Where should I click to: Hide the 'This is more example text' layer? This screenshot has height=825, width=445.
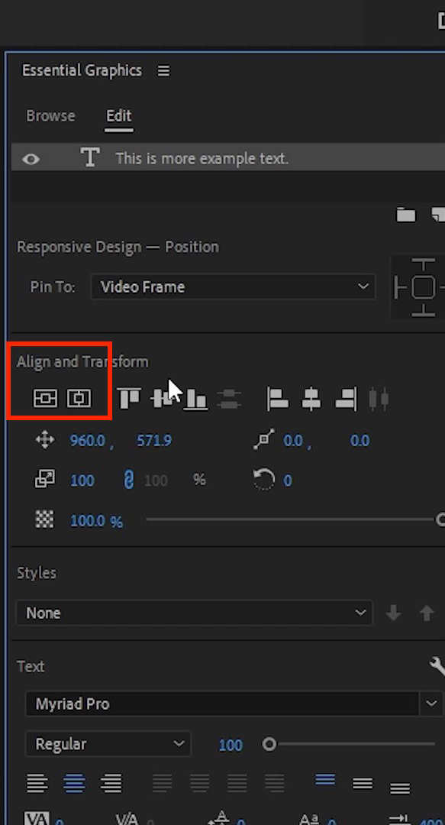[31, 159]
